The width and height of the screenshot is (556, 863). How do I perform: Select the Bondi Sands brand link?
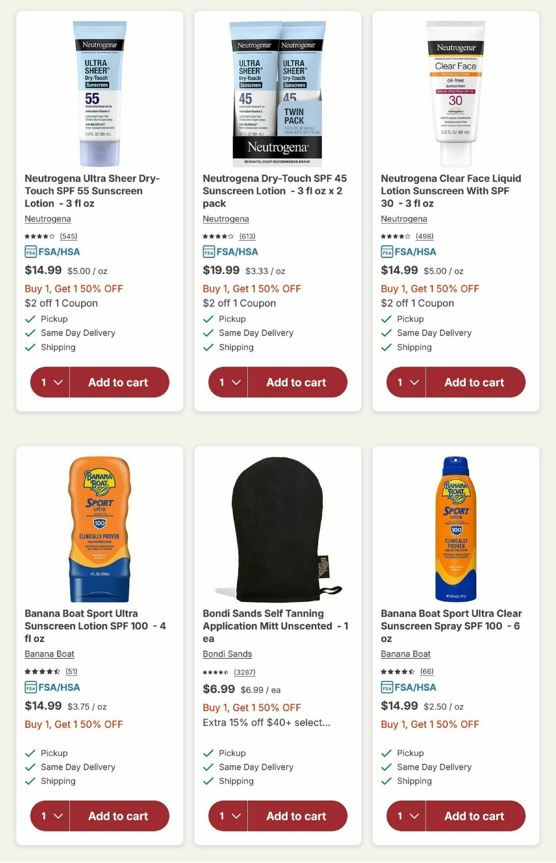point(227,654)
